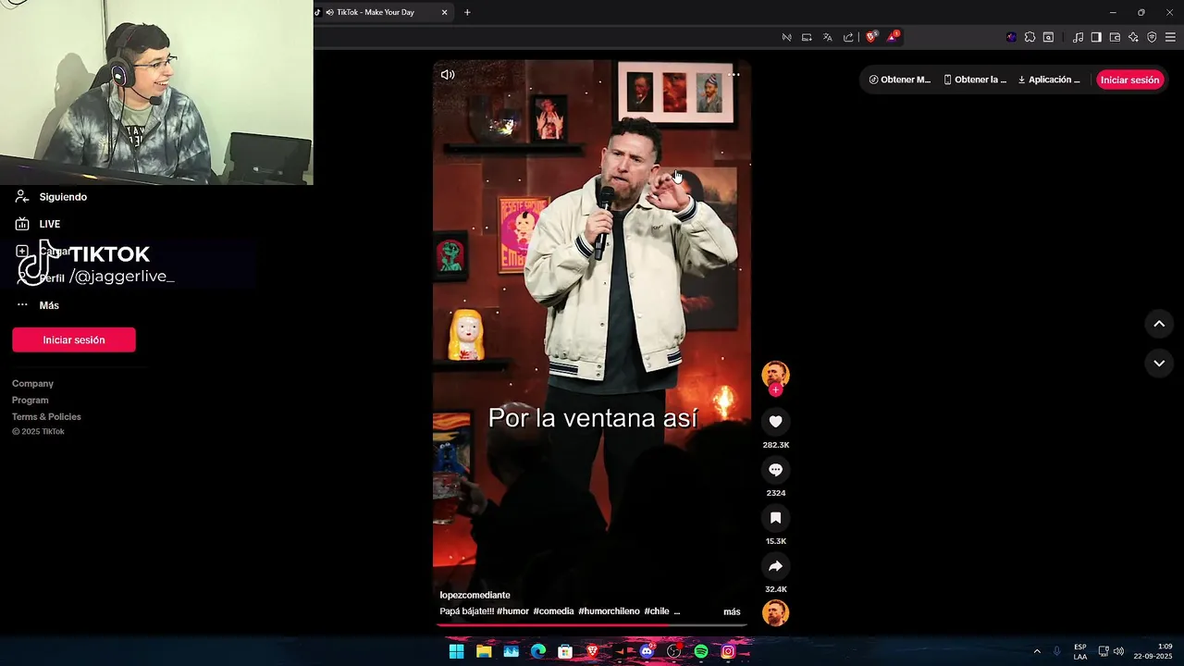Expand the Terms & Policies footer section
The image size is (1184, 666).
tap(46, 416)
